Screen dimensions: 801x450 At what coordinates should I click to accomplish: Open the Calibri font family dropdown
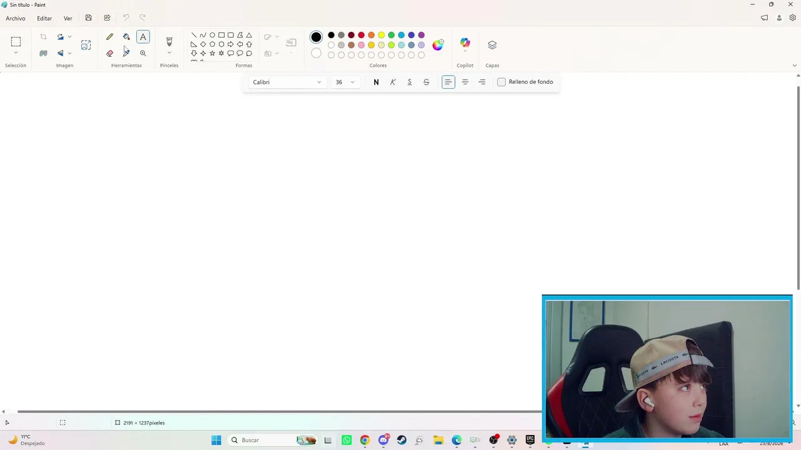287,82
